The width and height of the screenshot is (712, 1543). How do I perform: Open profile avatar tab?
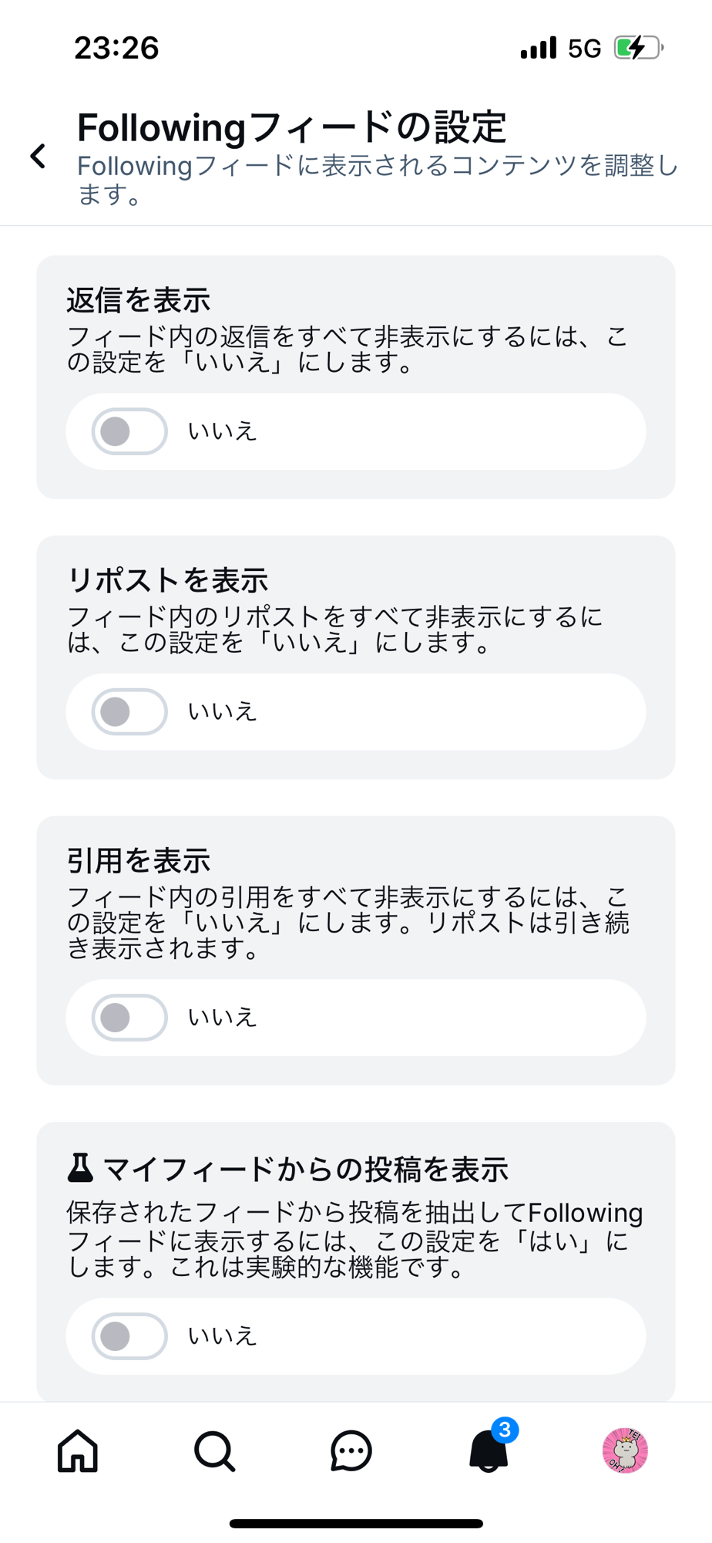(x=625, y=1450)
